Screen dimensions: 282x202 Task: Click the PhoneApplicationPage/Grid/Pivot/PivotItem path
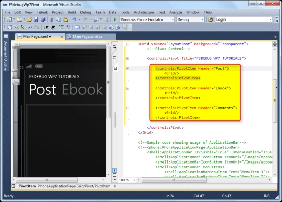(x=74, y=186)
